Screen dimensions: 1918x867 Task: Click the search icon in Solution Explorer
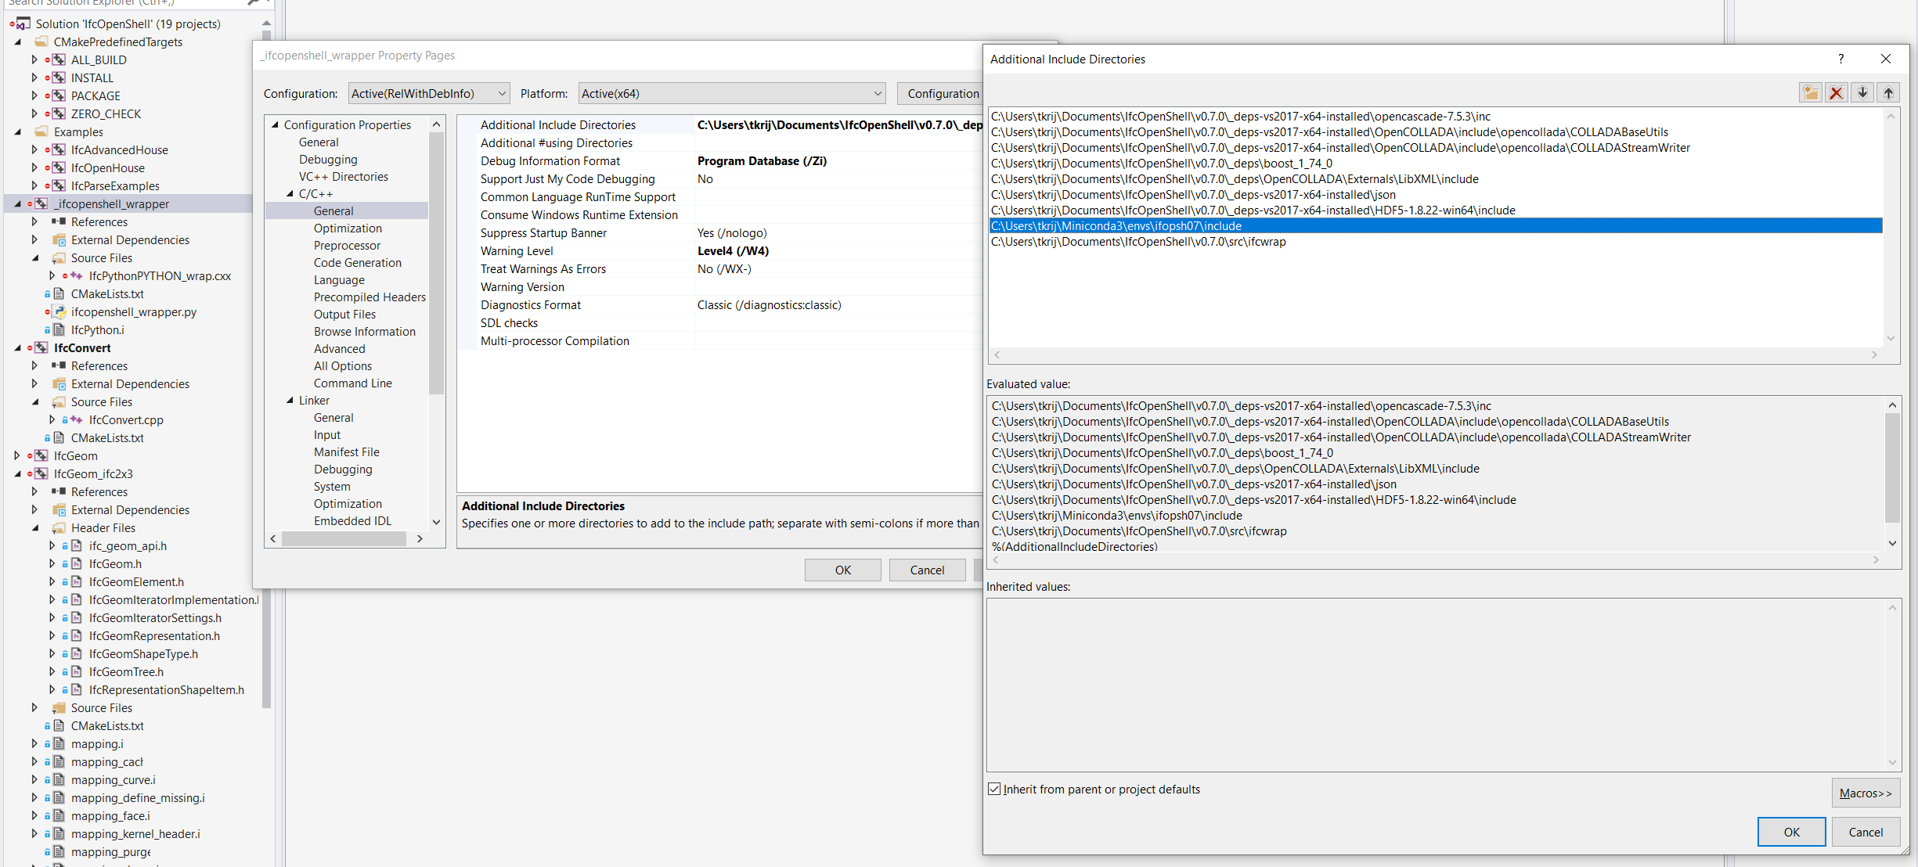tap(254, 4)
